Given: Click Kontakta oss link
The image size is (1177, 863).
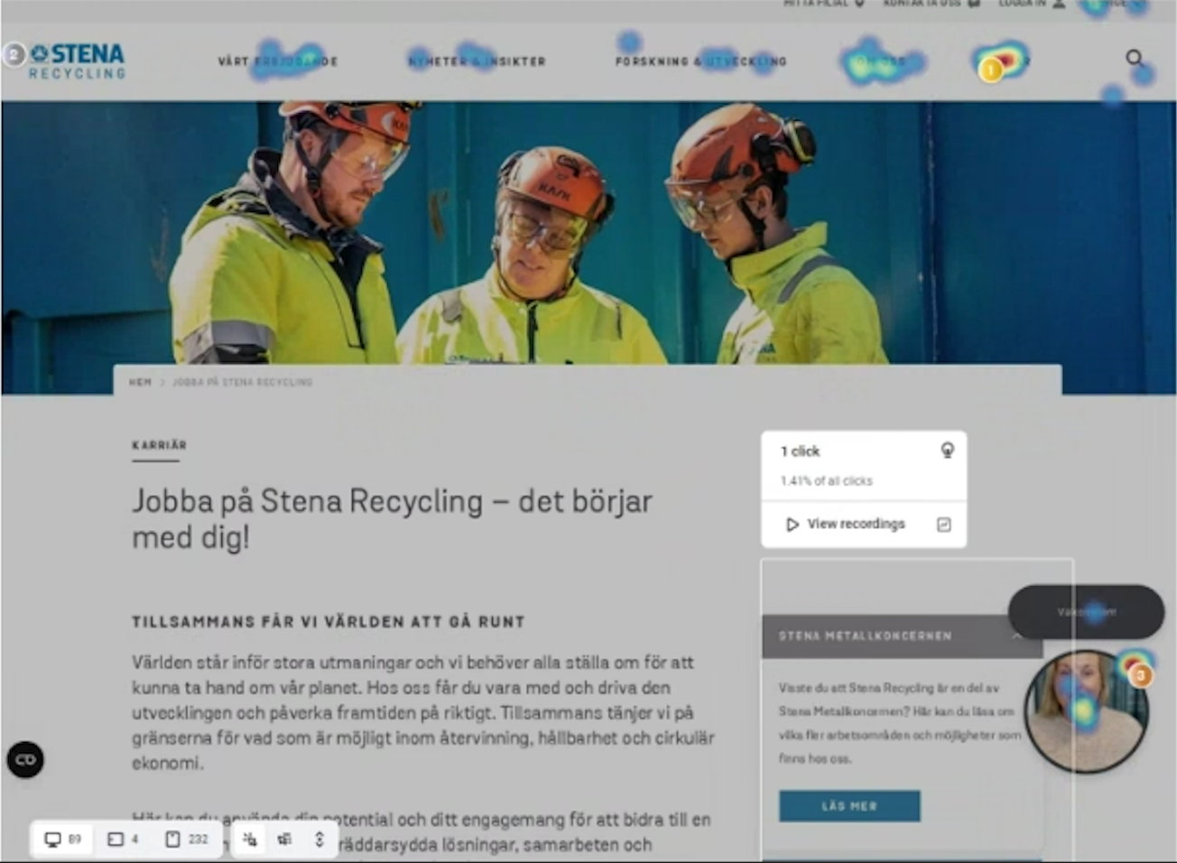Looking at the screenshot, I should 931,4.
